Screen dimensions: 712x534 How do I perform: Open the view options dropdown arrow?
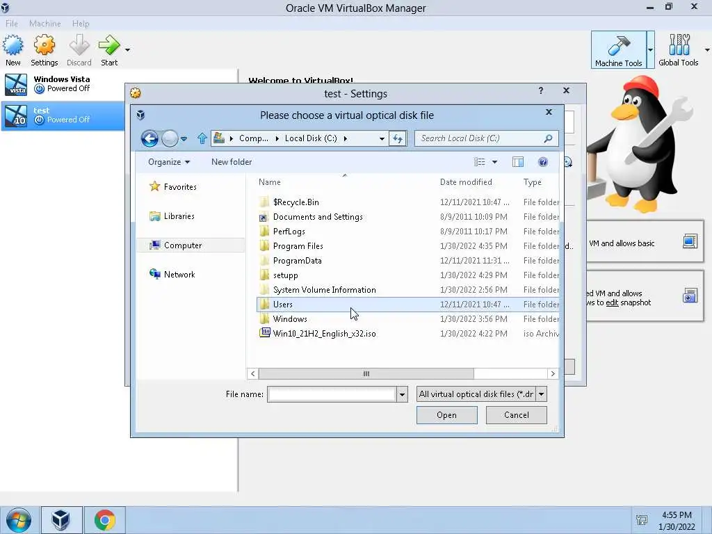[x=494, y=162]
